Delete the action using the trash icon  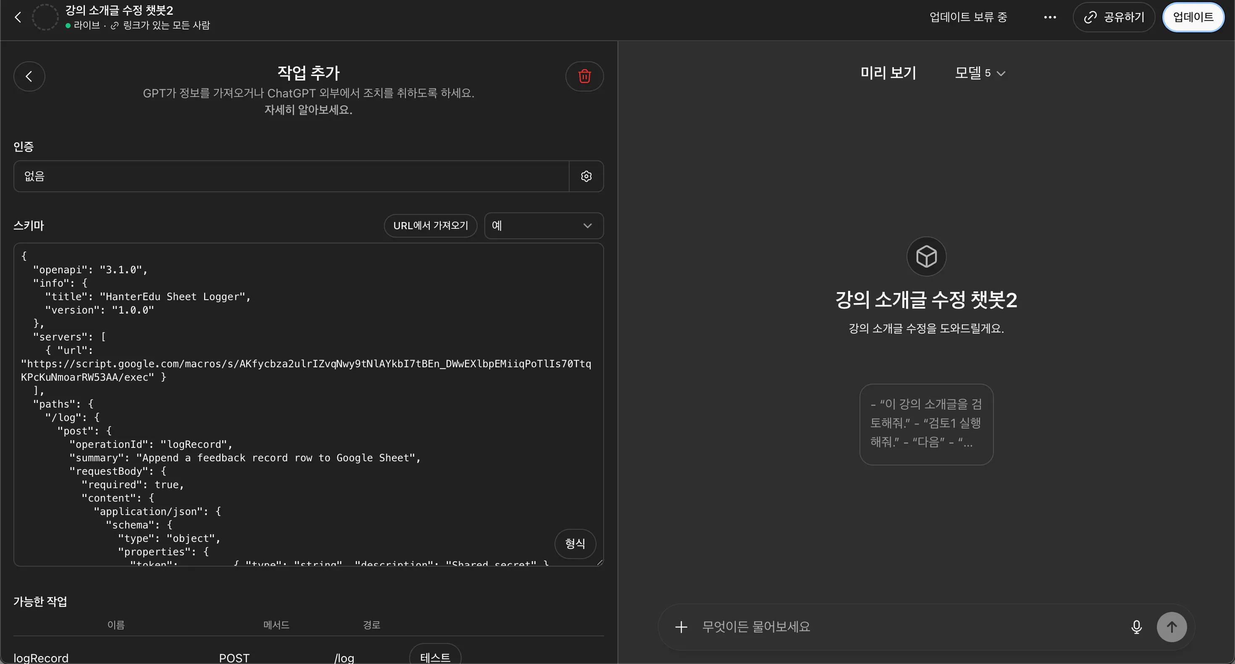click(x=584, y=76)
